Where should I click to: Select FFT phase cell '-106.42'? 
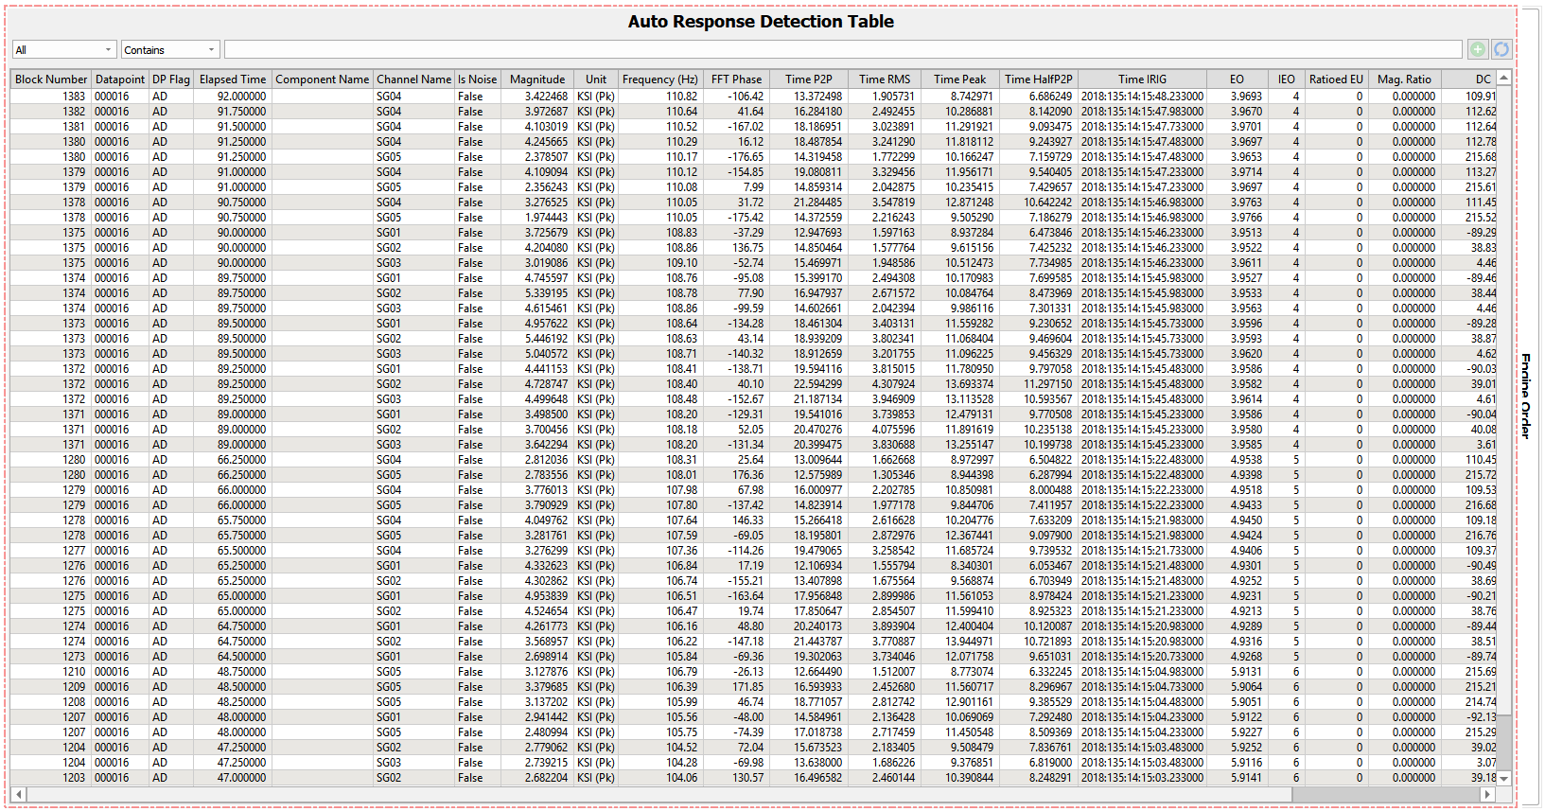point(736,97)
